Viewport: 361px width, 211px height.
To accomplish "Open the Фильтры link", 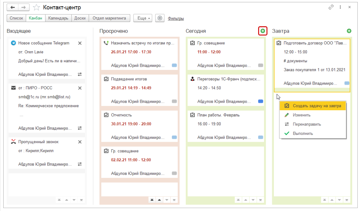I will 176,19.
